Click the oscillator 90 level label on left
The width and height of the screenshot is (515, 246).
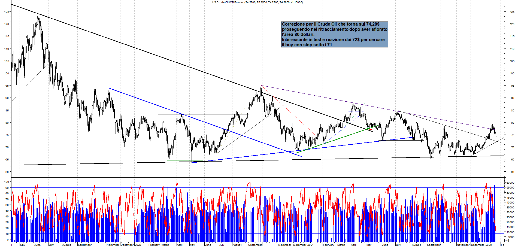click(7, 188)
